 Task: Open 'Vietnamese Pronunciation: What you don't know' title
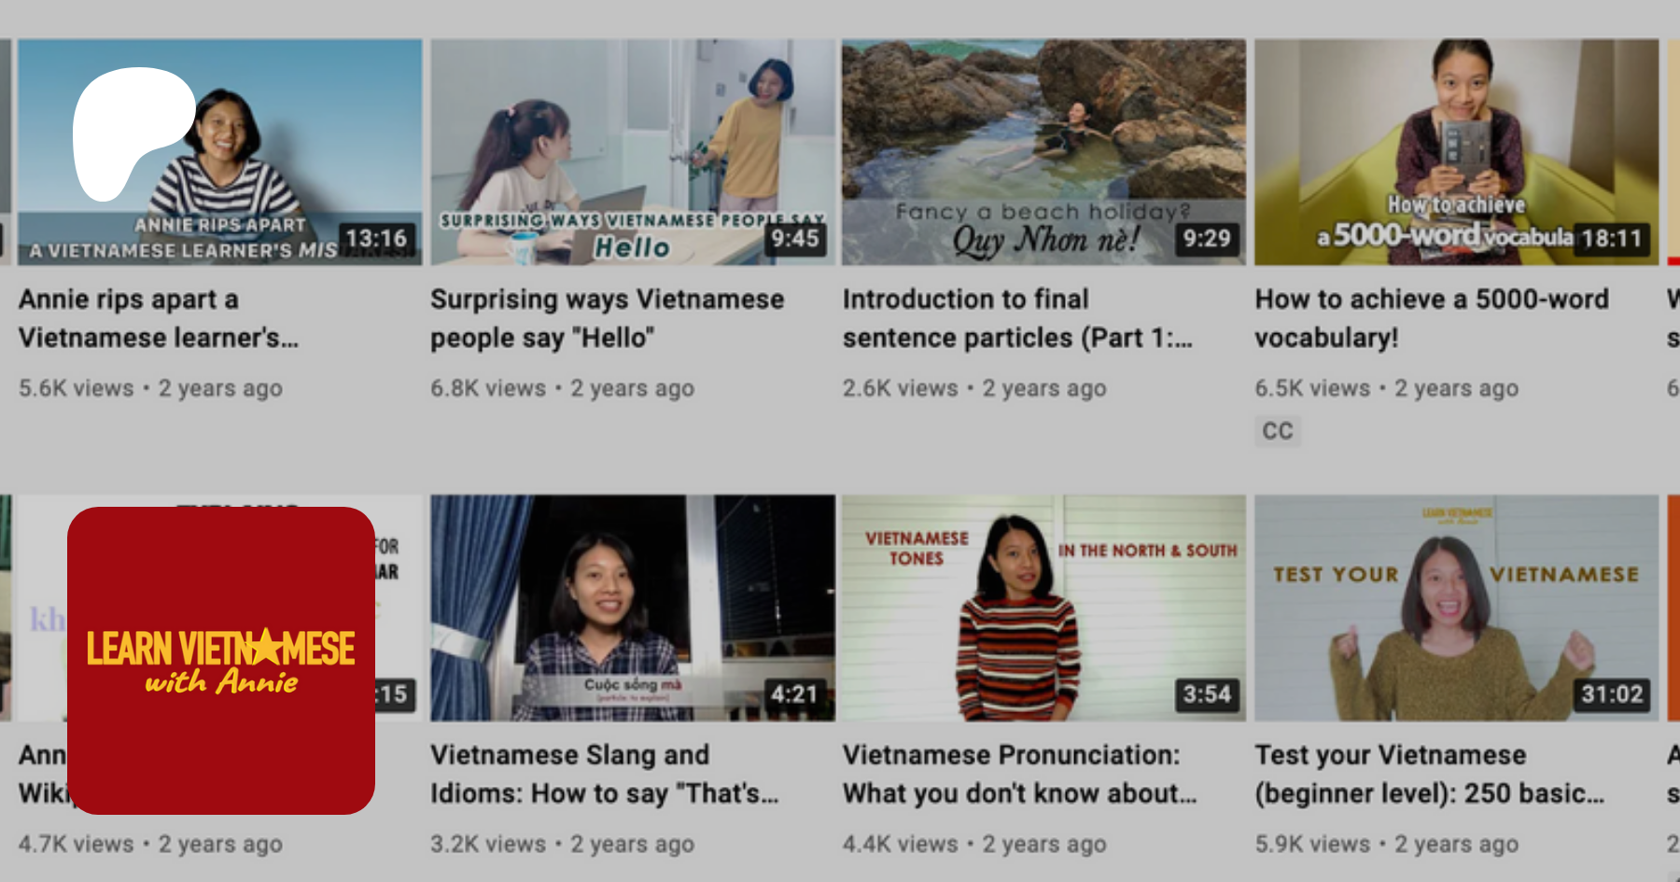1019,774
